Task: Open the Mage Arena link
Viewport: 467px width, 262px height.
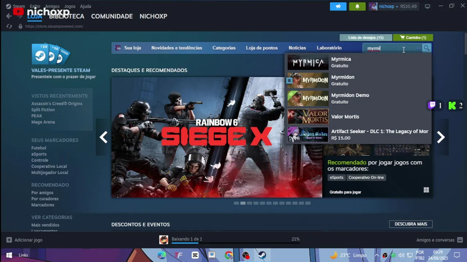Action: [x=43, y=122]
